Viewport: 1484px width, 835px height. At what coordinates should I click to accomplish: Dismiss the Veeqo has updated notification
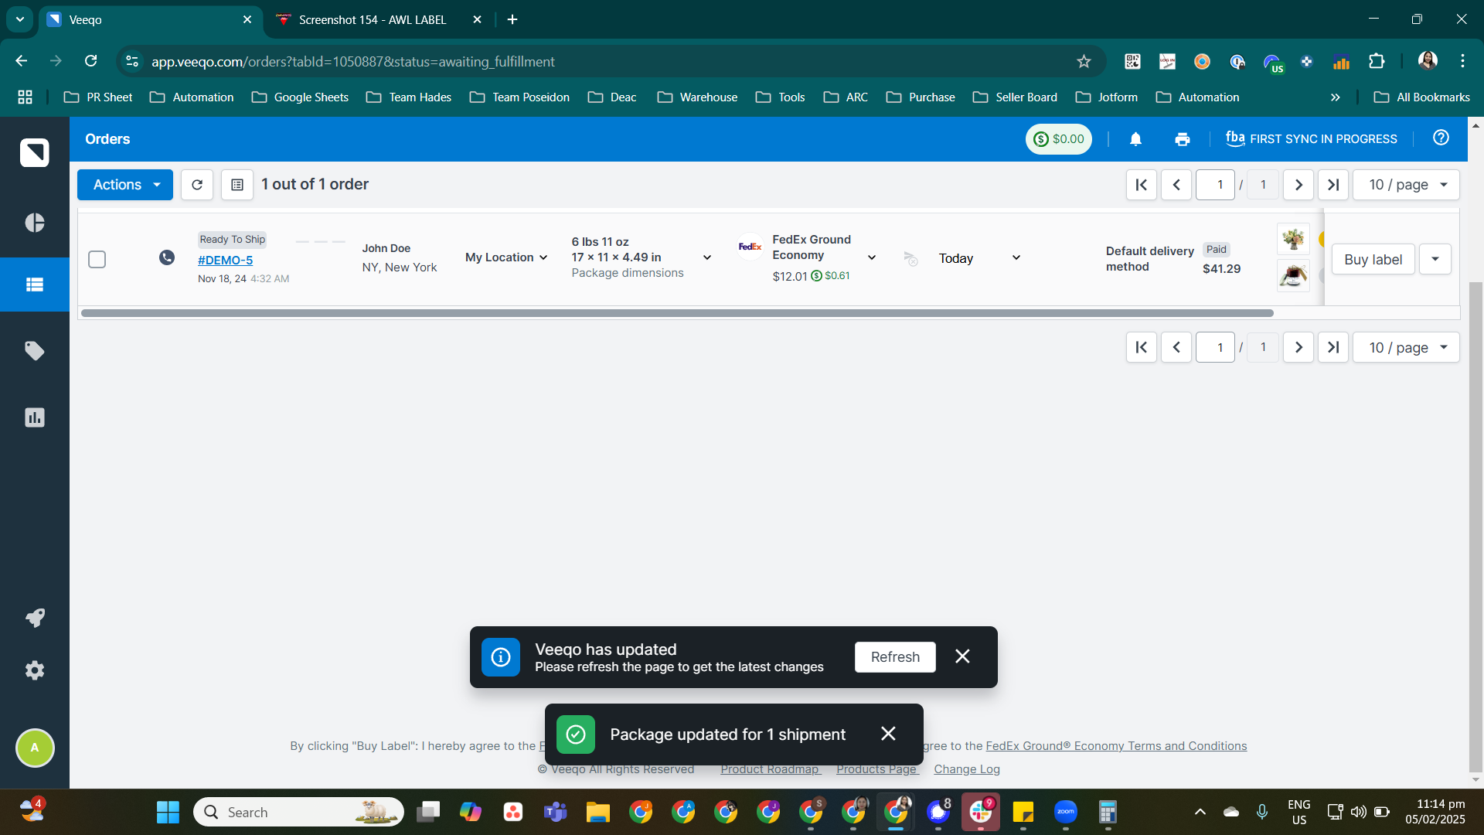[962, 656]
